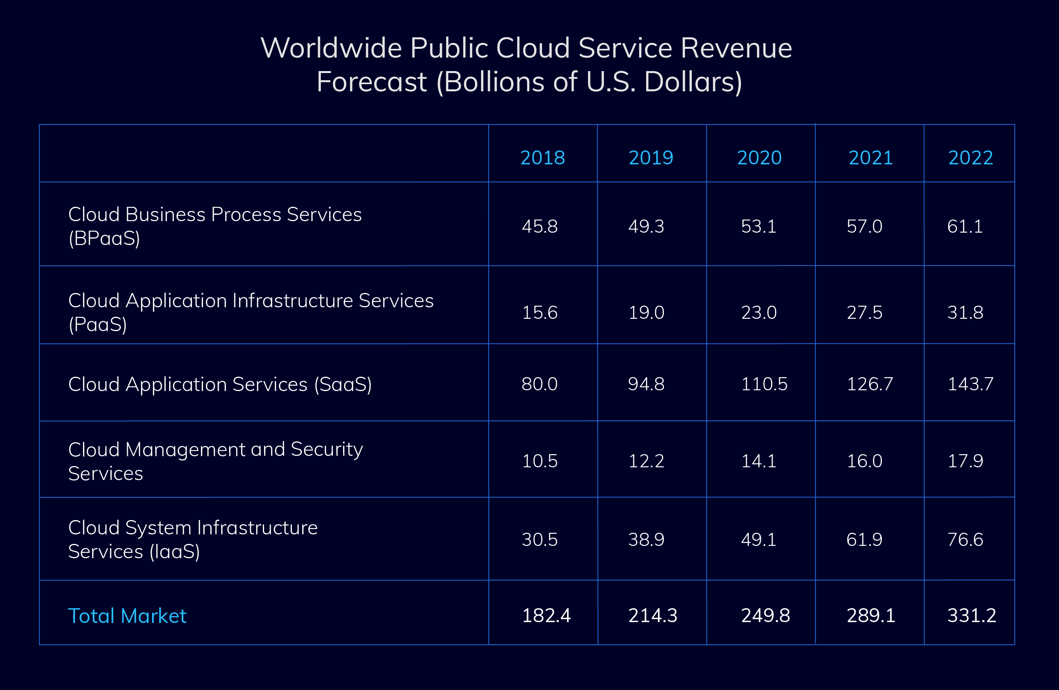The width and height of the screenshot is (1059, 690).
Task: Select Cloud Application Services (SaaS) label
Action: [220, 384]
